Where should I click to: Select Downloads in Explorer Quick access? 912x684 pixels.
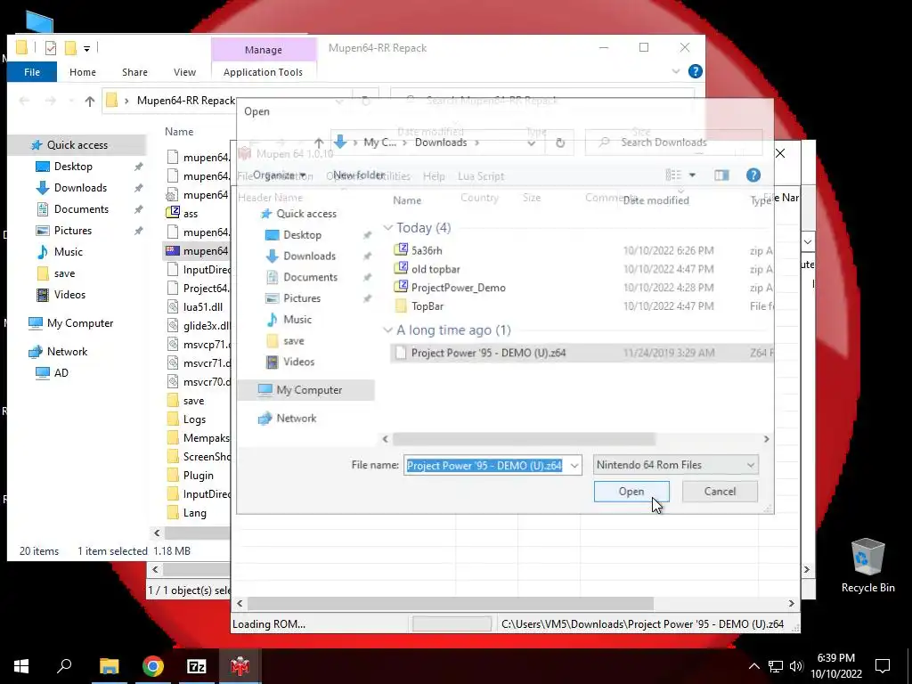pos(80,188)
